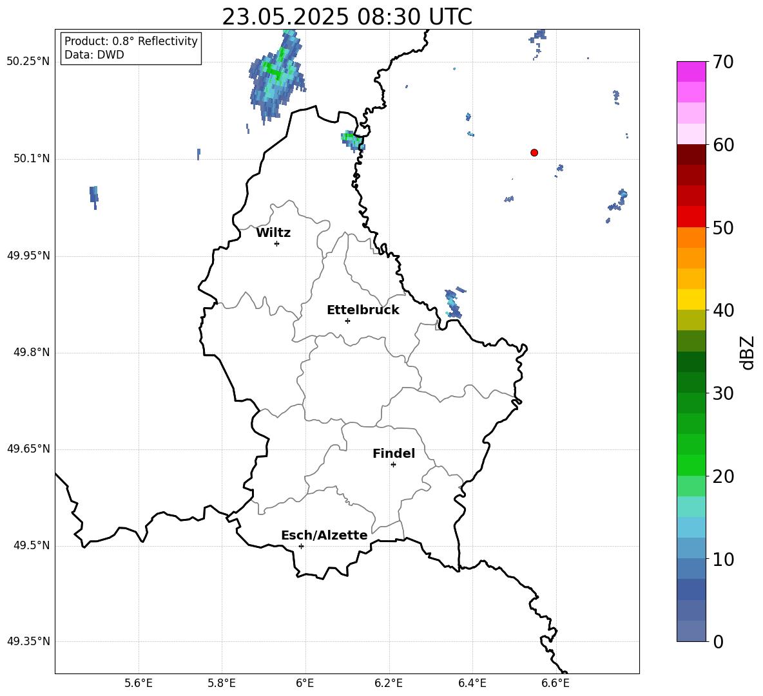Click the 20 value on the colorbar
This screenshot has width=763, height=696.
(723, 476)
